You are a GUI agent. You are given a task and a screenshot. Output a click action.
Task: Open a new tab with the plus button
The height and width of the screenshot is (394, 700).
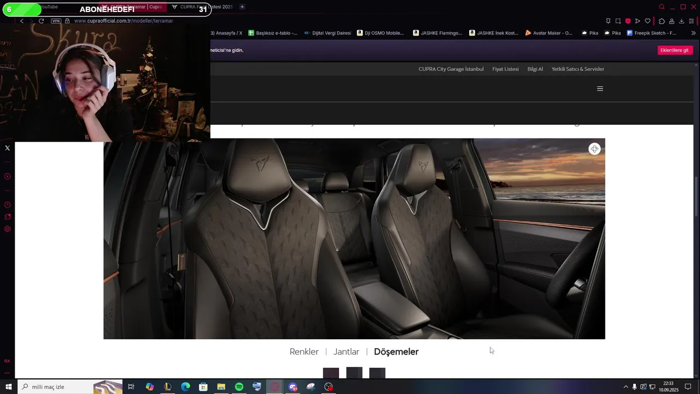coord(242,7)
